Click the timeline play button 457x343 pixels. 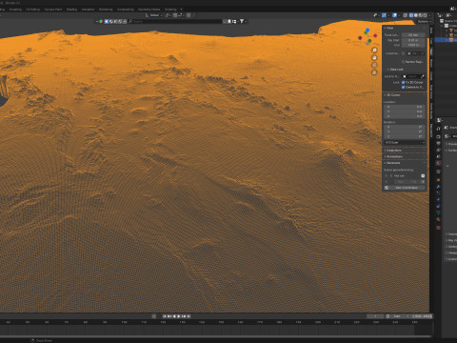point(179,316)
